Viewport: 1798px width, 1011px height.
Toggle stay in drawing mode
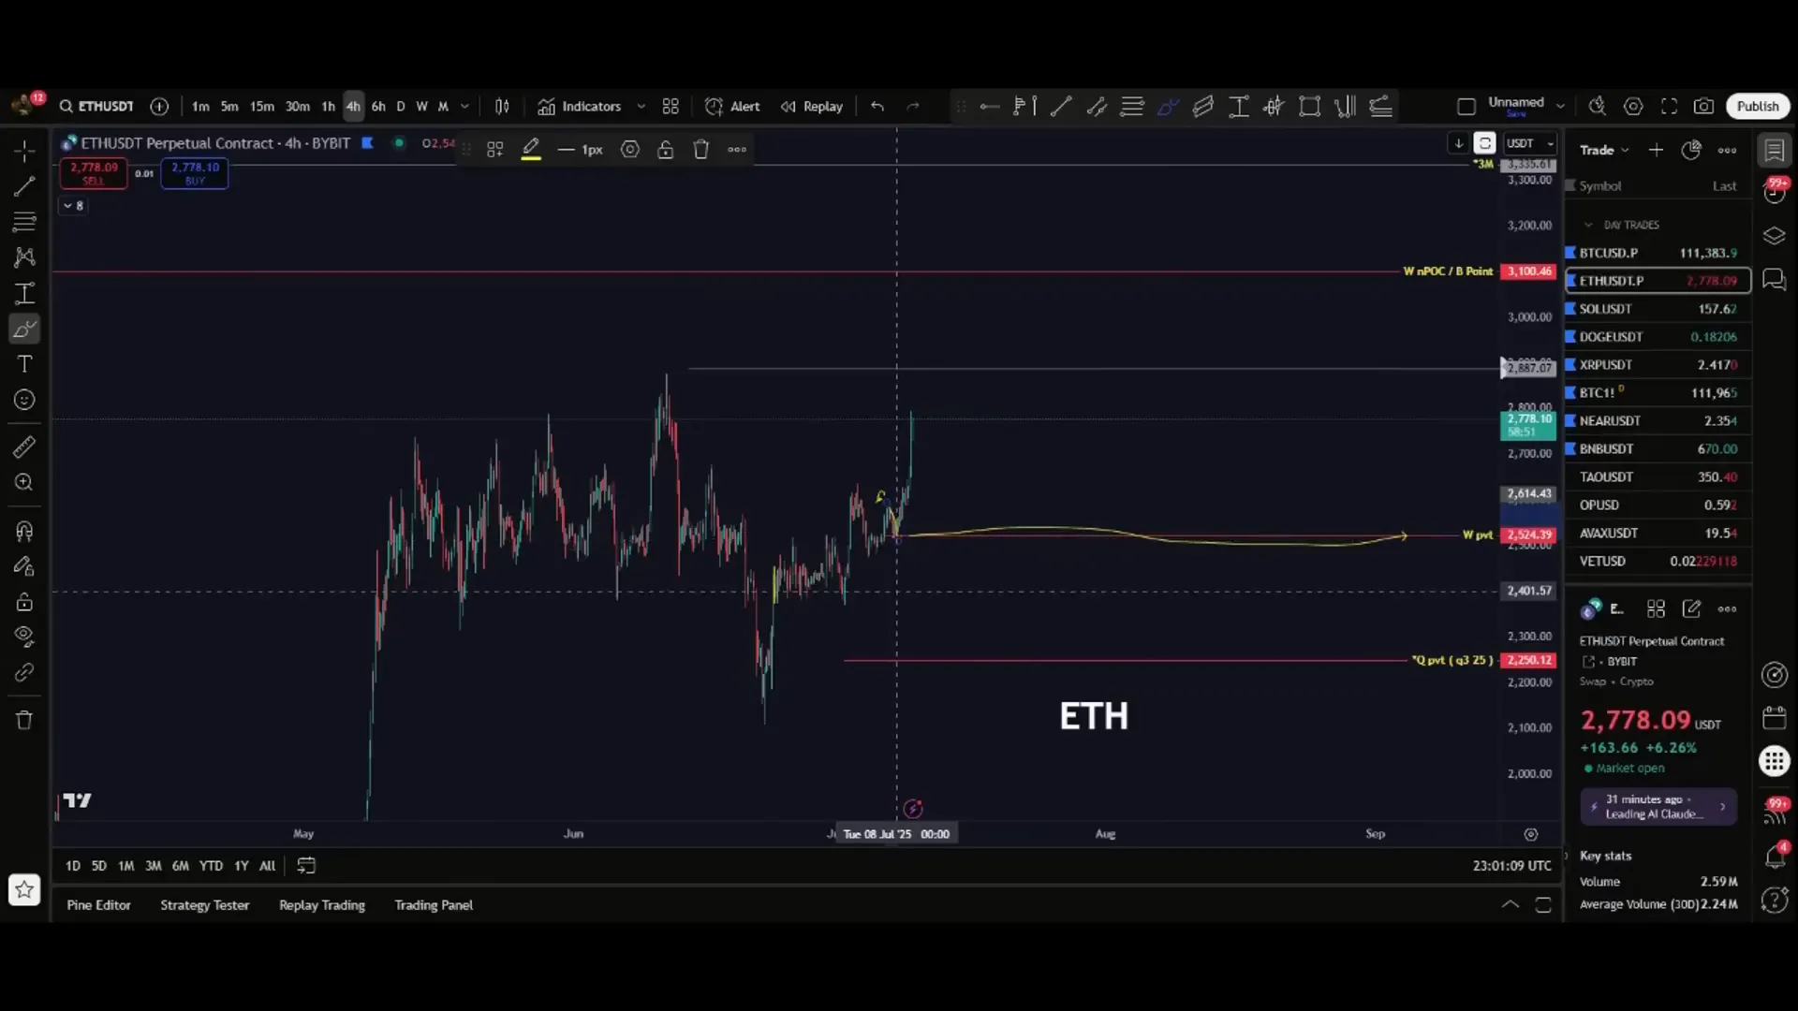[x=24, y=566]
